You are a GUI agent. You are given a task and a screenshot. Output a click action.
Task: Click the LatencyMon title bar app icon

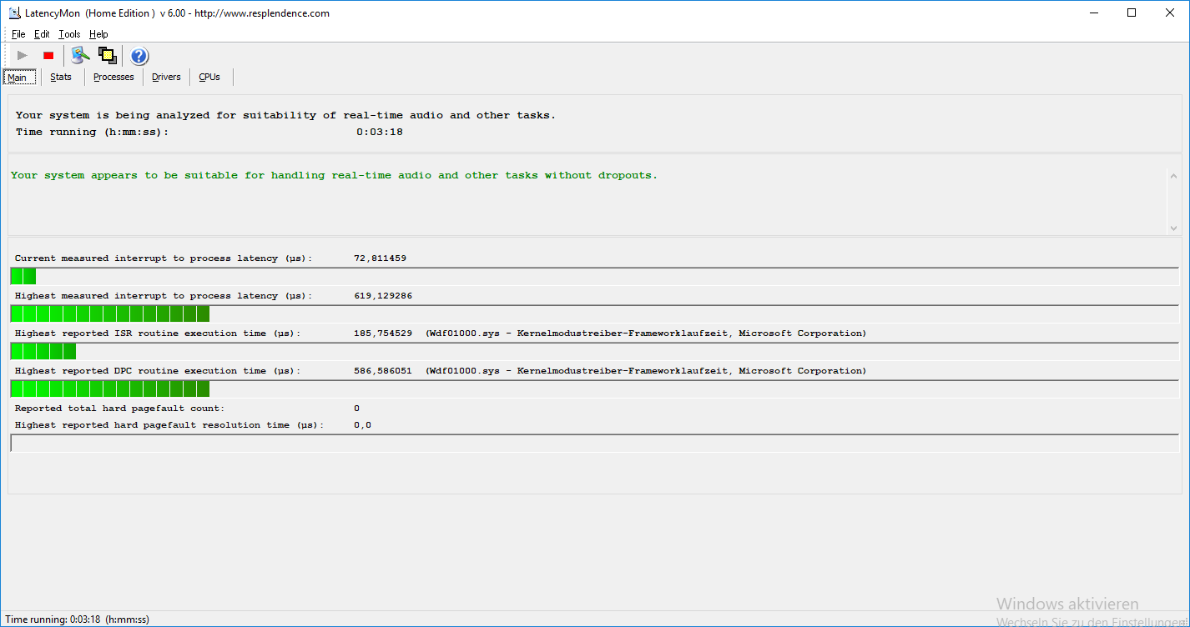(14, 13)
